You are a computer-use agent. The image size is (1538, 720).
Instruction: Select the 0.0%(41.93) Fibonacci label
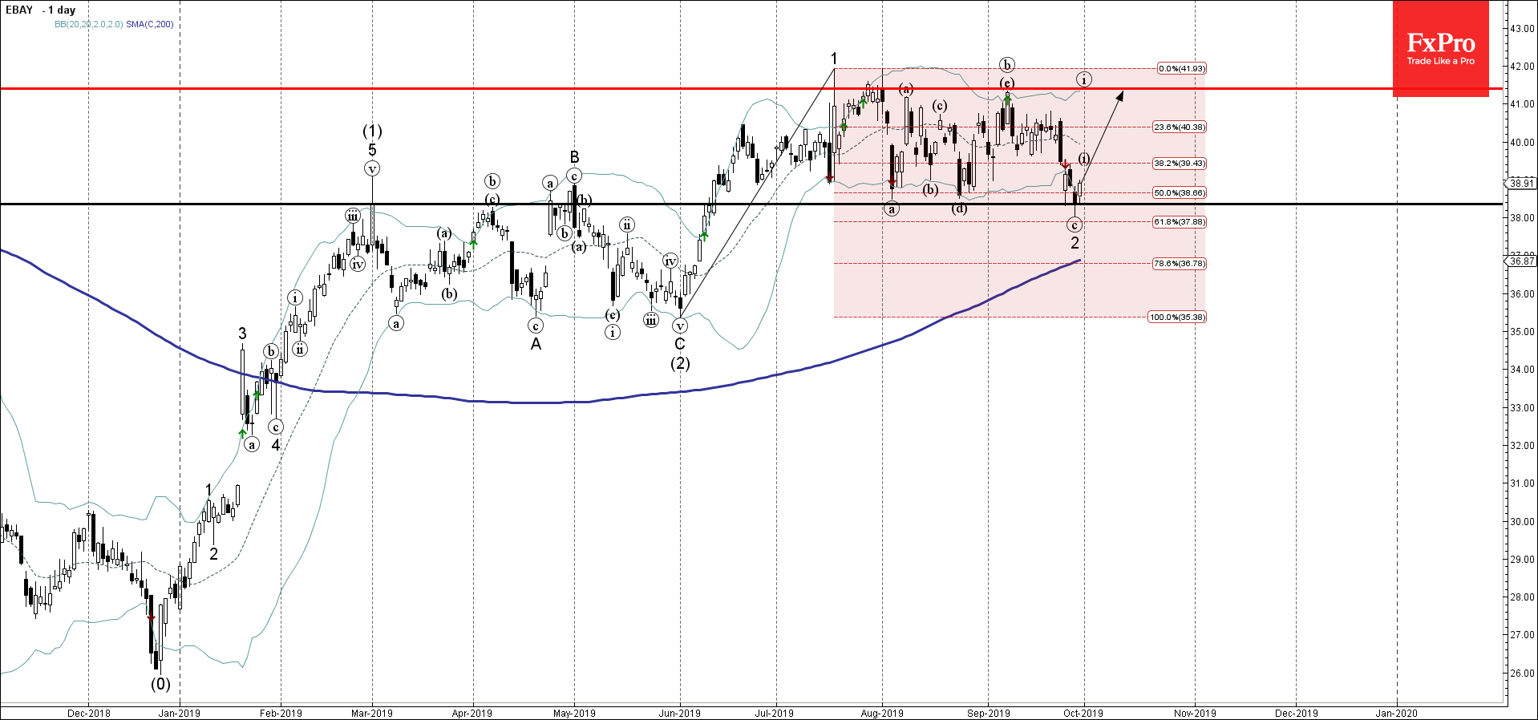[1181, 69]
